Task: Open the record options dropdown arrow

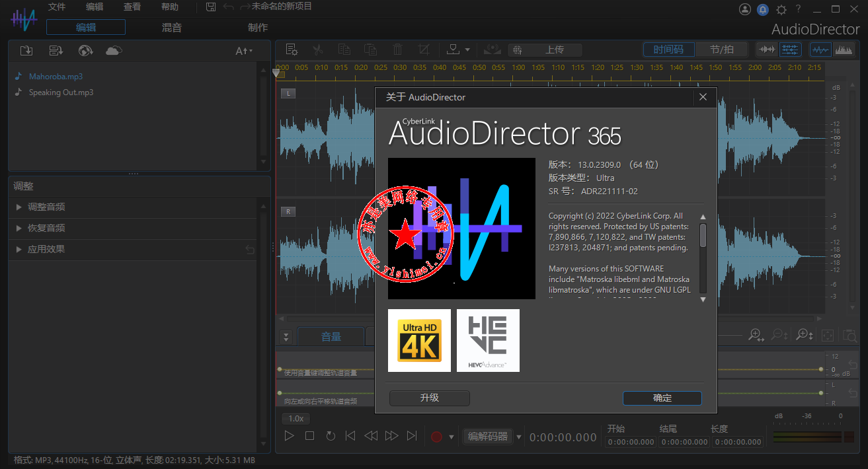Action: click(452, 437)
